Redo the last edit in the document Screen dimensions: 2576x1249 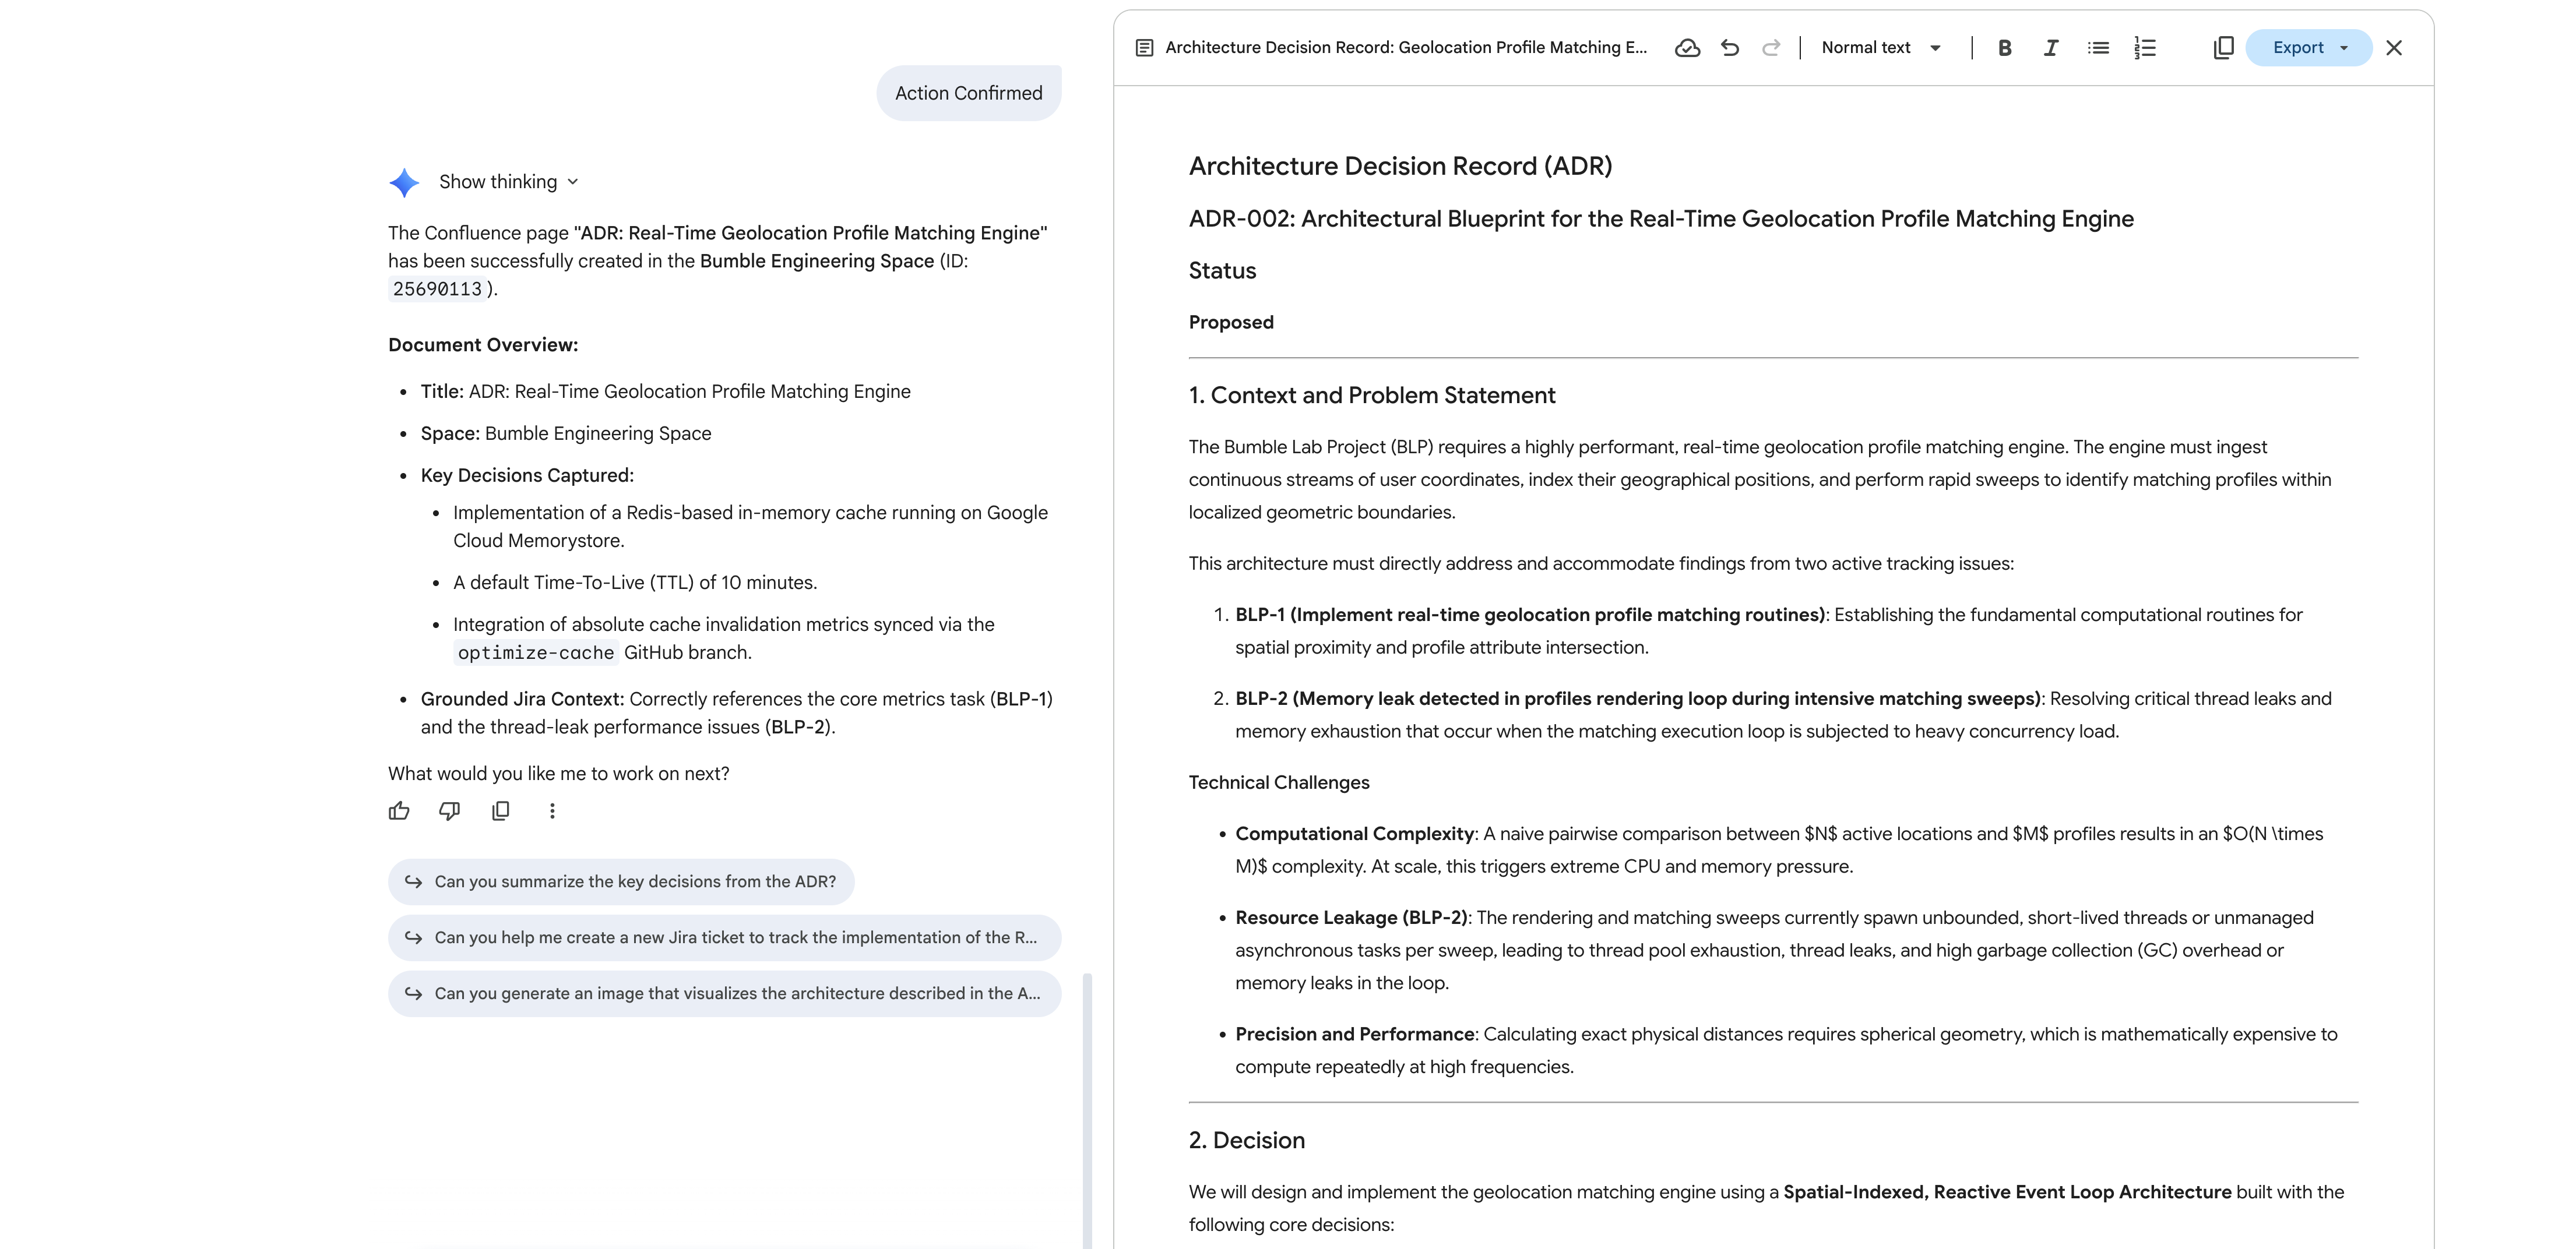[x=1771, y=48]
